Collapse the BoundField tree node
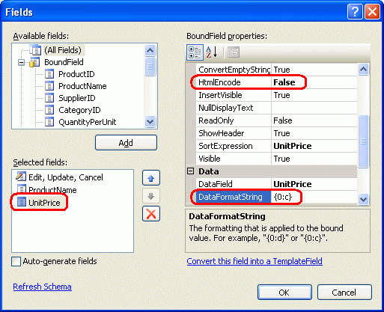This screenshot has width=384, height=312. [22, 62]
